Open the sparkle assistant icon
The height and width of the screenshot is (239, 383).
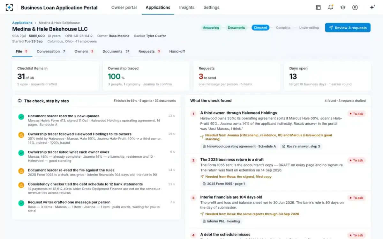372,7
